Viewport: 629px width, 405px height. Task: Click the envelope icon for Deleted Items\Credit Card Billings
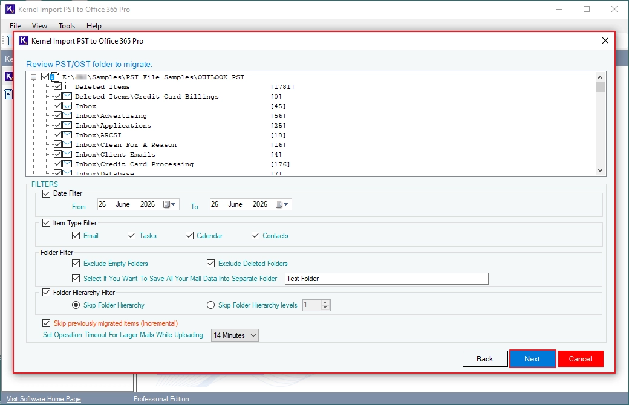coord(67,96)
